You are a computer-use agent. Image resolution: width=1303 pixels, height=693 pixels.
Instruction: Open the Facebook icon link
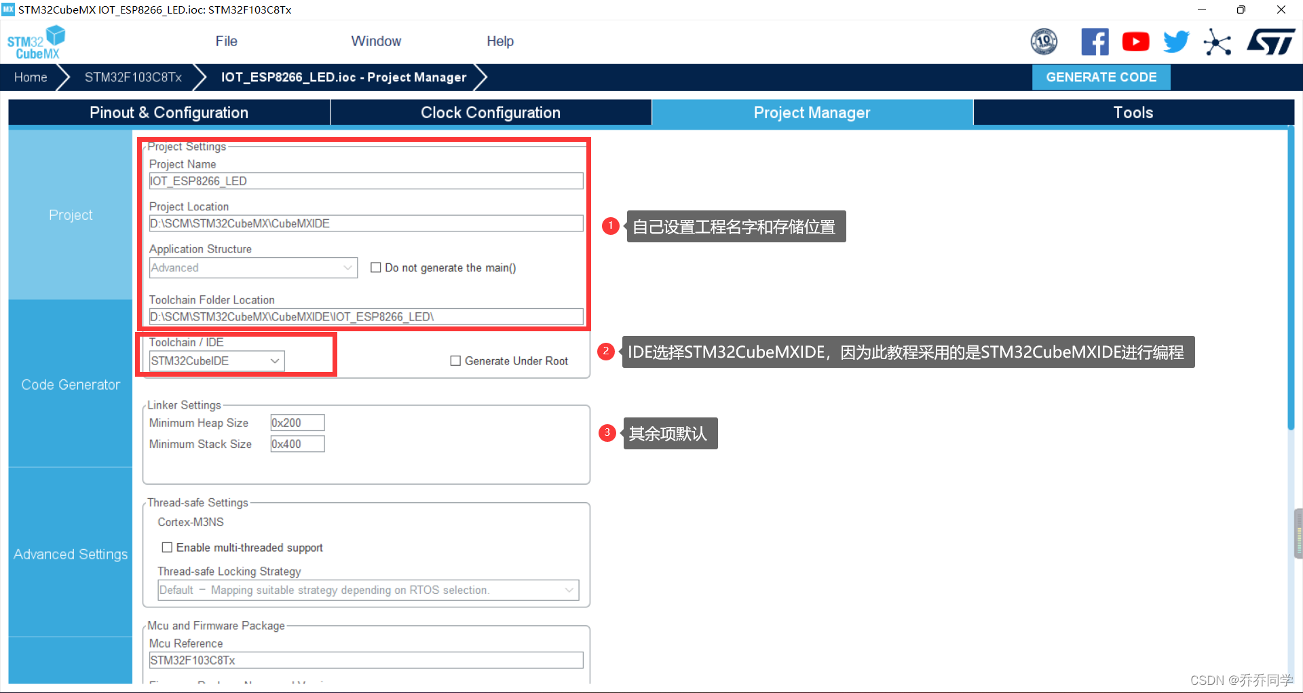click(x=1095, y=41)
